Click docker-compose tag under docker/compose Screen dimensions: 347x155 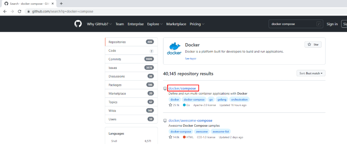[x=194, y=100]
